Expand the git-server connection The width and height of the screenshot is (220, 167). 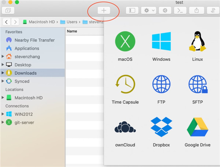(3, 123)
